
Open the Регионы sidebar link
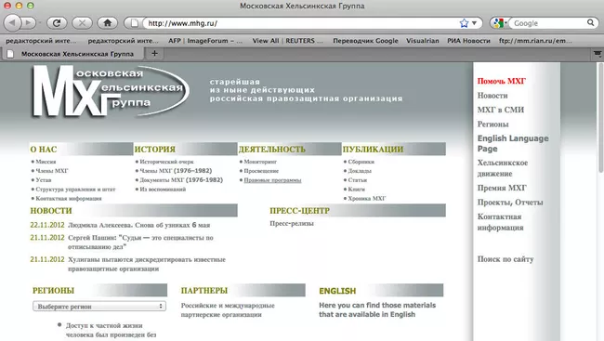(x=492, y=125)
